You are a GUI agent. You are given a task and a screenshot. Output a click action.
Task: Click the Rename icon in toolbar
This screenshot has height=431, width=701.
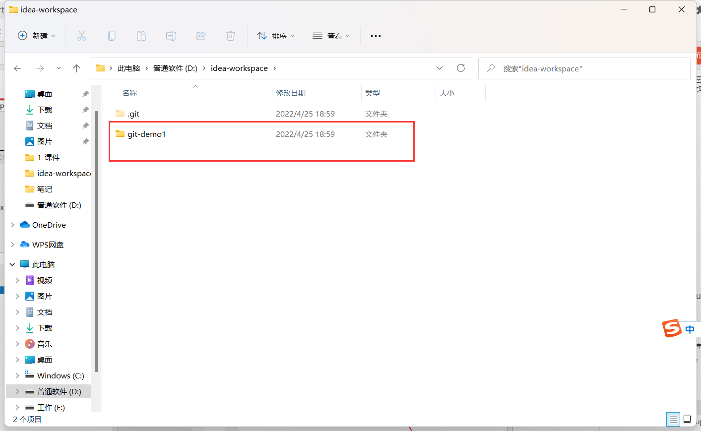pyautogui.click(x=171, y=36)
